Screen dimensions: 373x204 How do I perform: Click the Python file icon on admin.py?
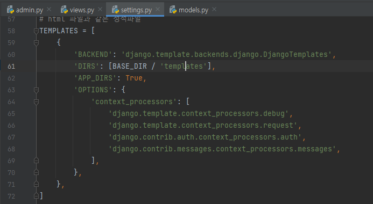point(10,10)
